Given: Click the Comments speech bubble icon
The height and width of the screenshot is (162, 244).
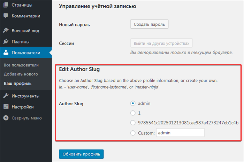Looking at the screenshot, I should 6,16.
